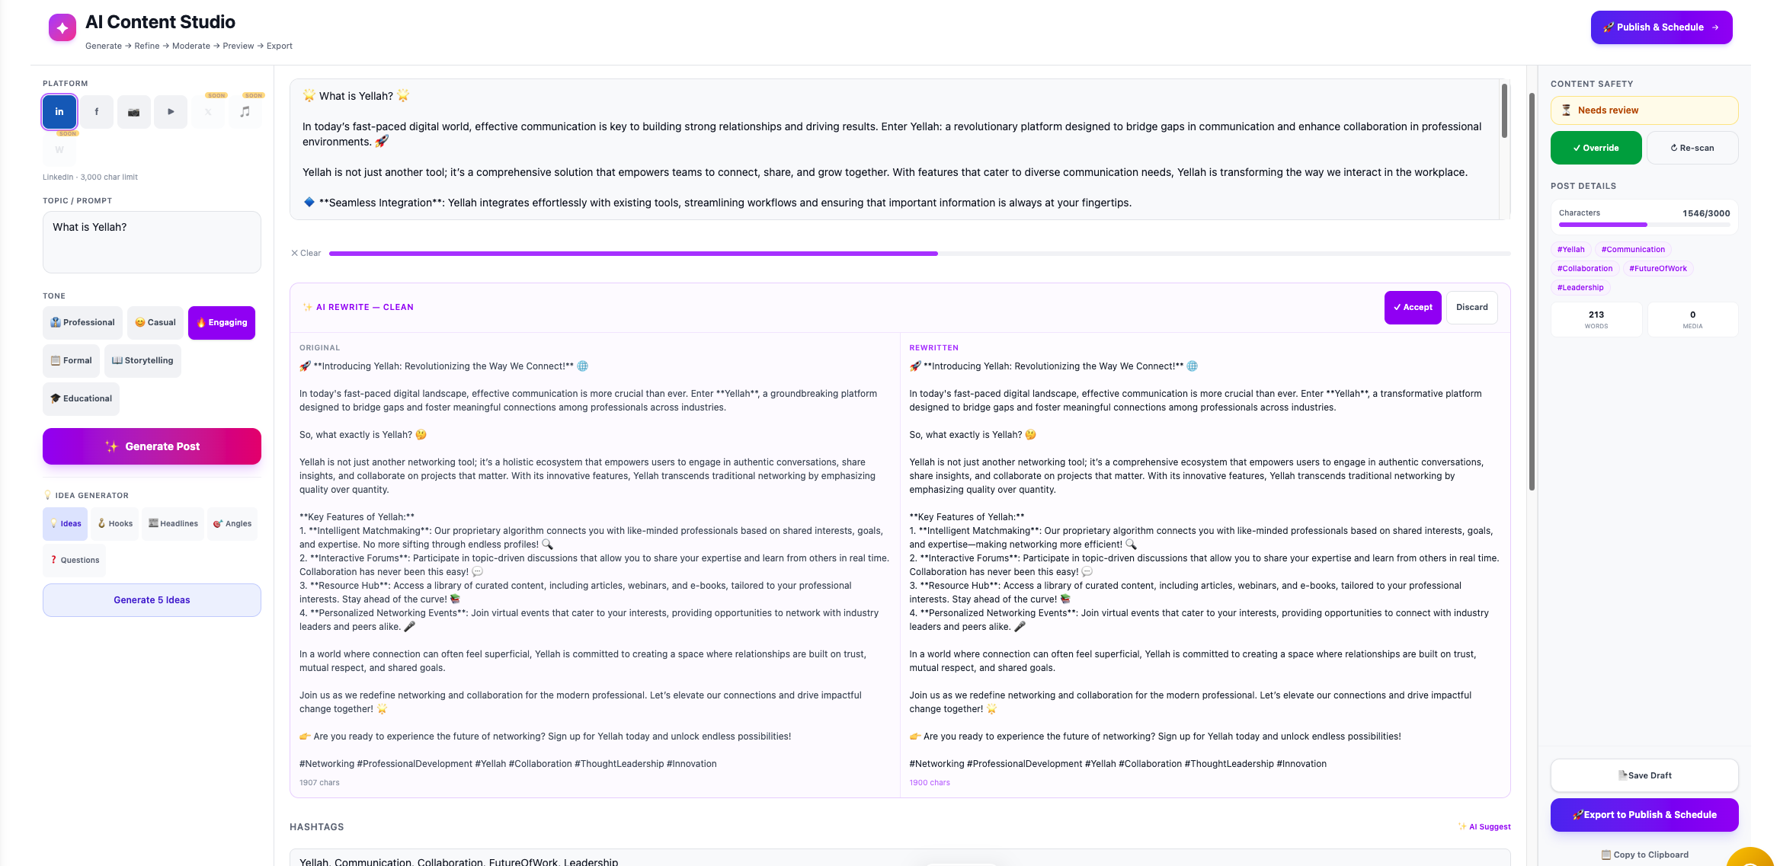Switch to the Casual tone

coord(155,322)
